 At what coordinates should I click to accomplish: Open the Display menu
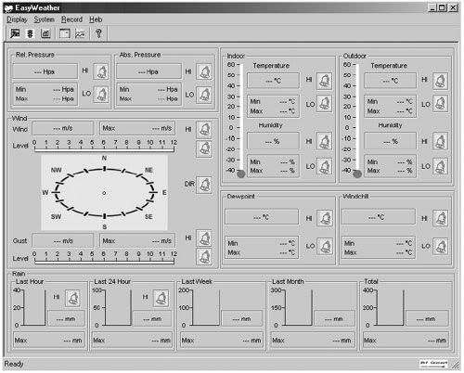tap(17, 19)
